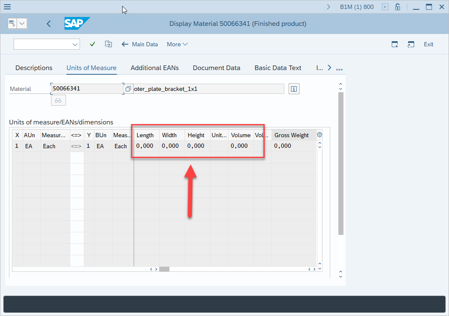Click the Volume column header
Image resolution: width=449 pixels, height=316 pixels.
click(241, 135)
